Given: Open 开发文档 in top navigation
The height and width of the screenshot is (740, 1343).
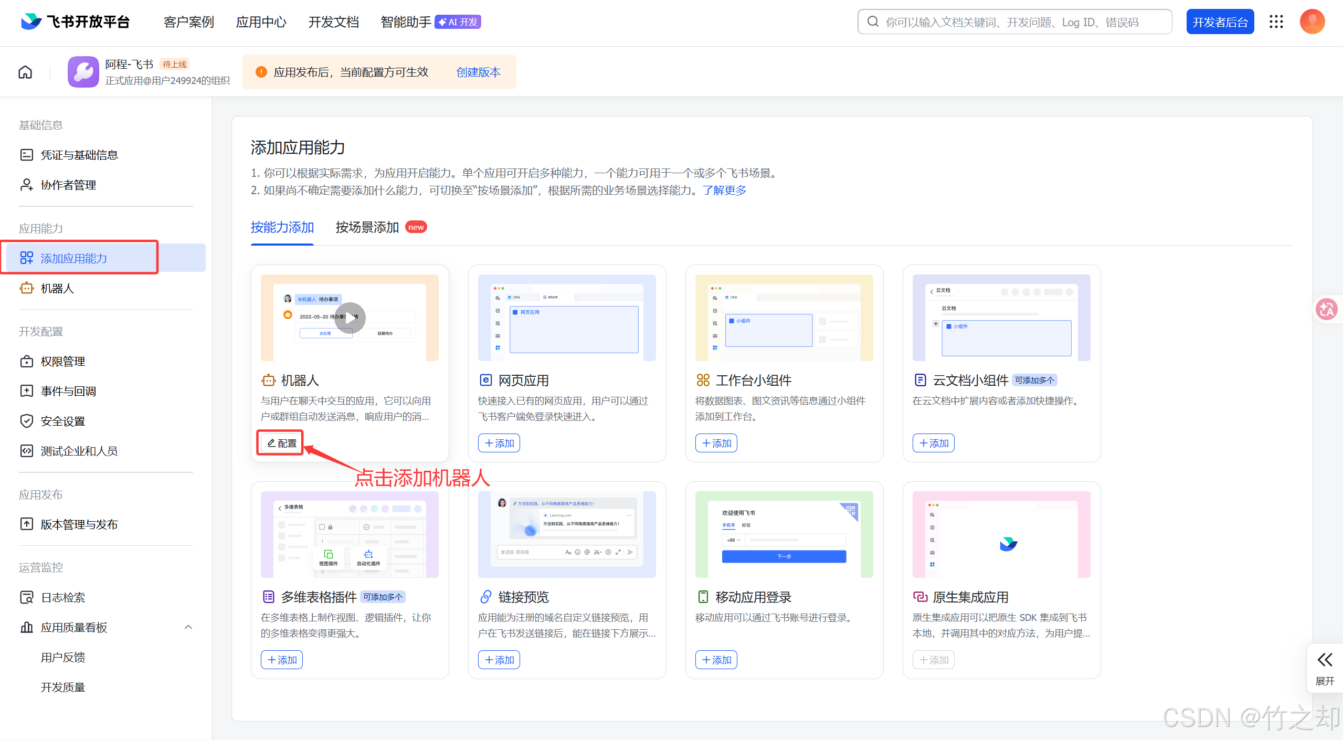Looking at the screenshot, I should point(333,22).
